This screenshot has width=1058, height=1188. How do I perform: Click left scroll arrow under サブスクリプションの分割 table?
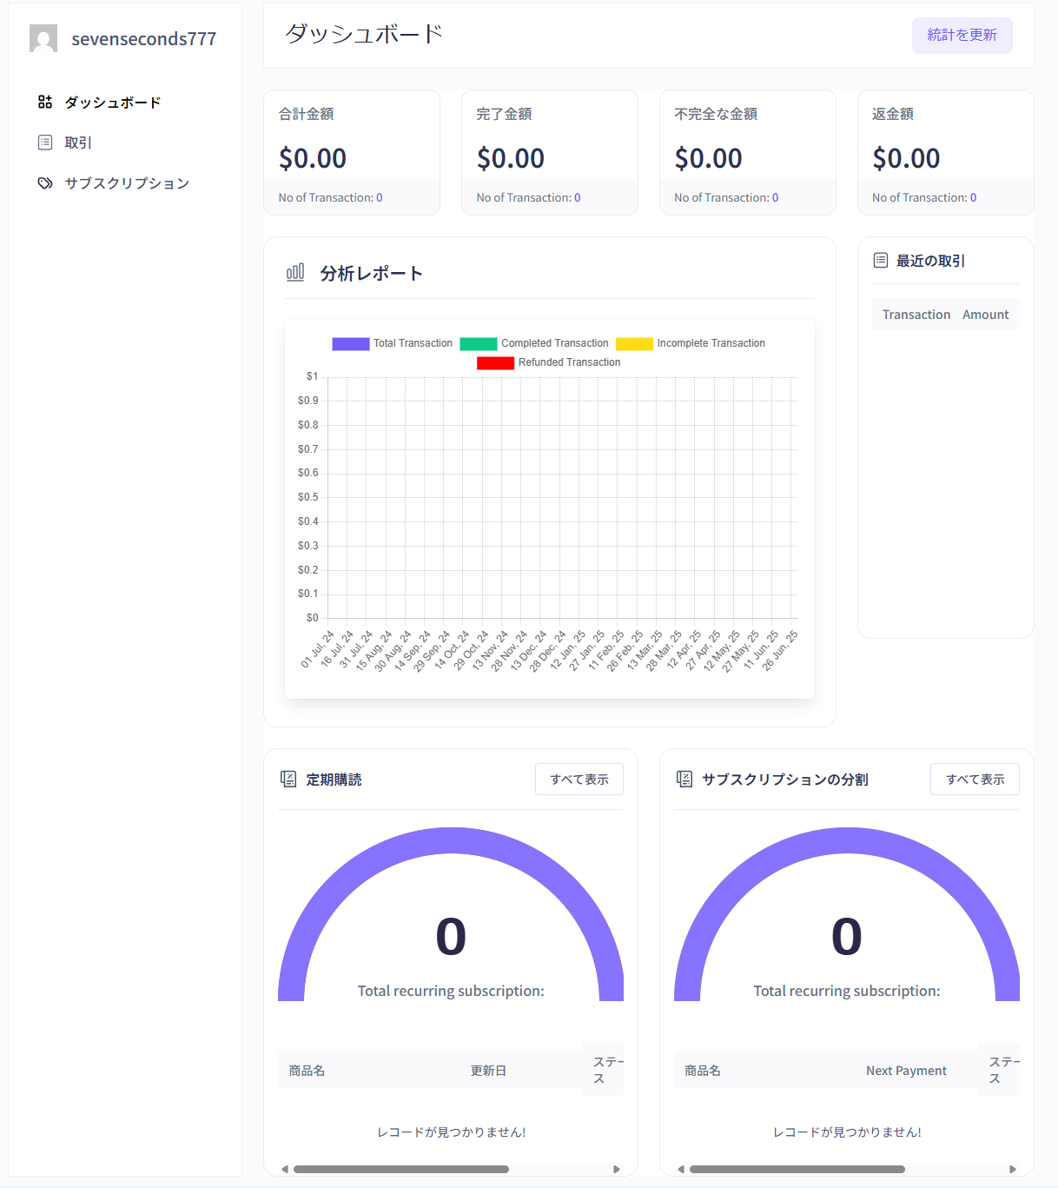click(x=681, y=1169)
